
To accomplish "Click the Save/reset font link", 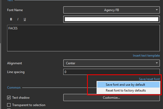I will (149, 79).
